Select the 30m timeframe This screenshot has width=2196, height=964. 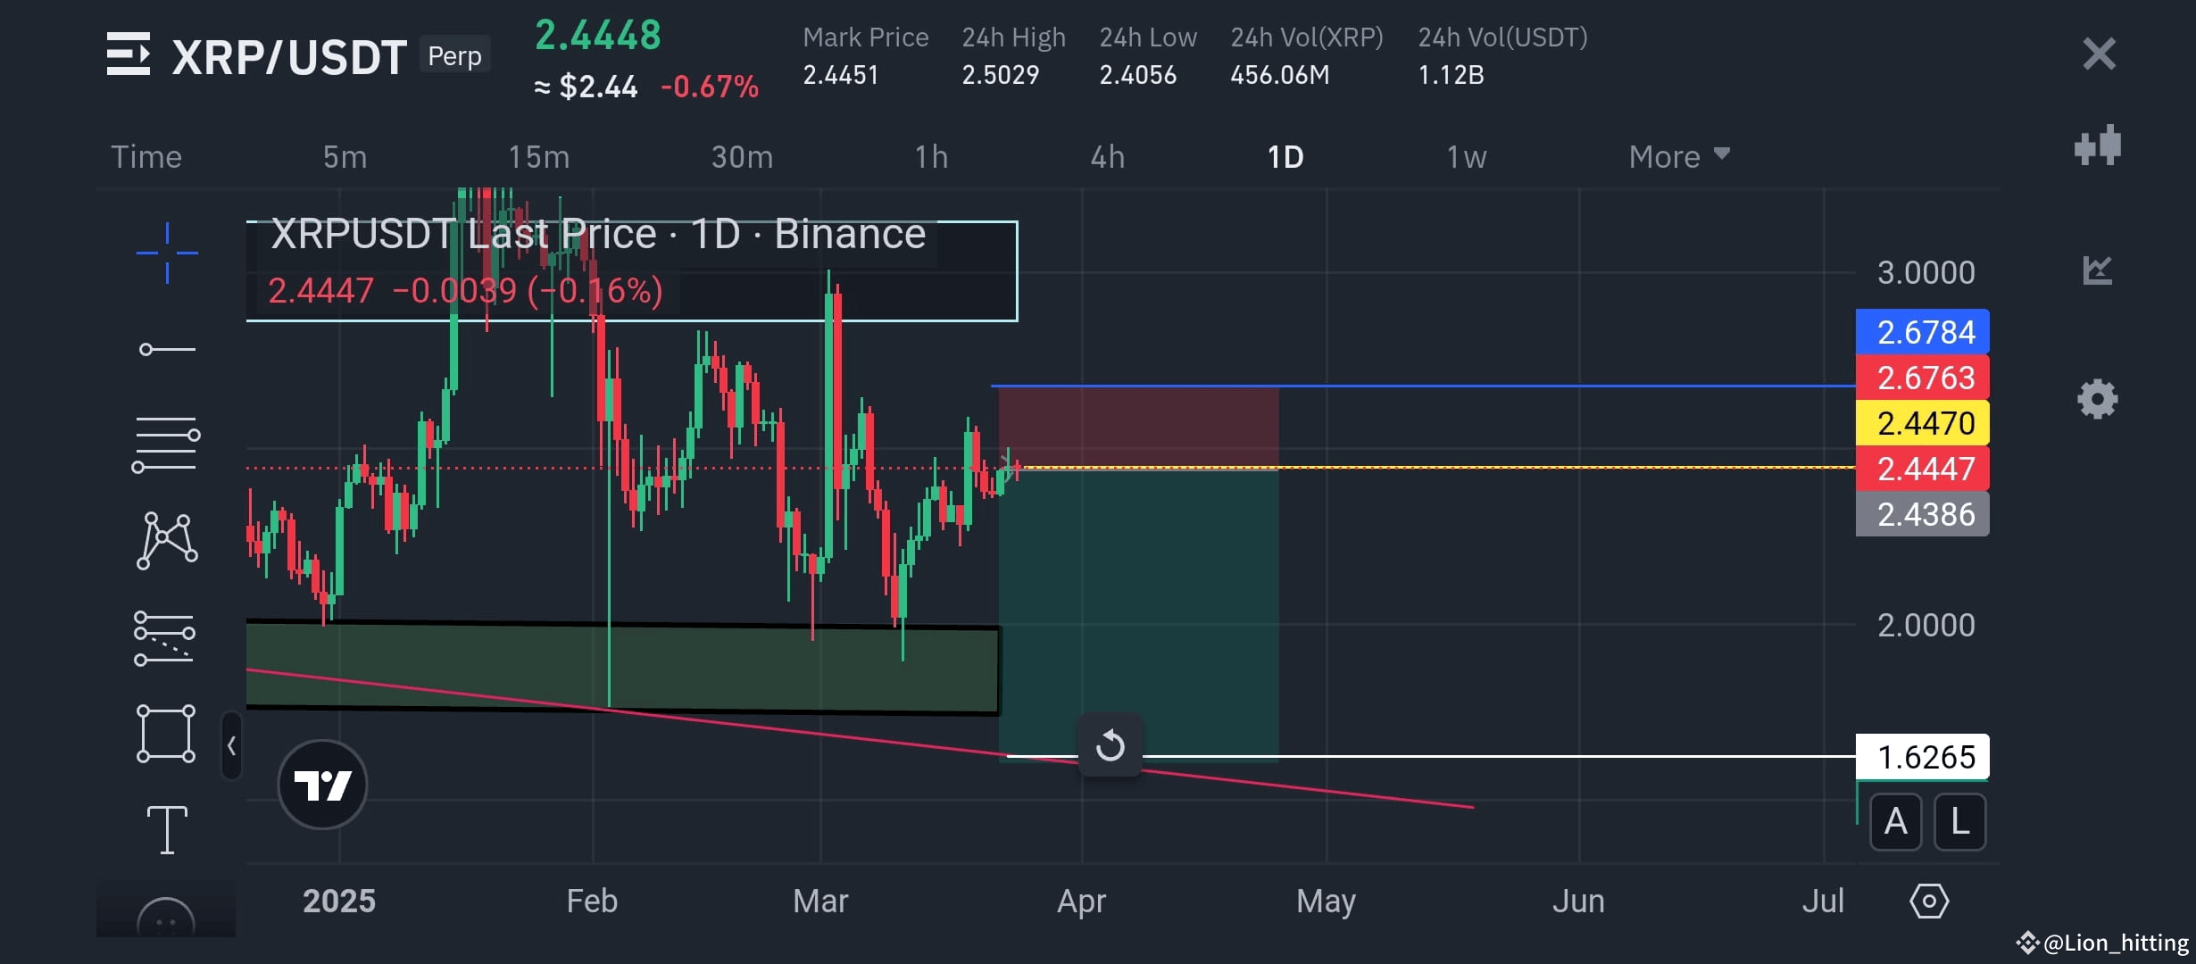[x=742, y=157]
